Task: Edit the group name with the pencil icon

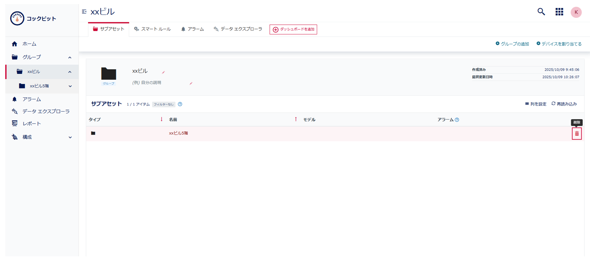Action: click(x=163, y=73)
